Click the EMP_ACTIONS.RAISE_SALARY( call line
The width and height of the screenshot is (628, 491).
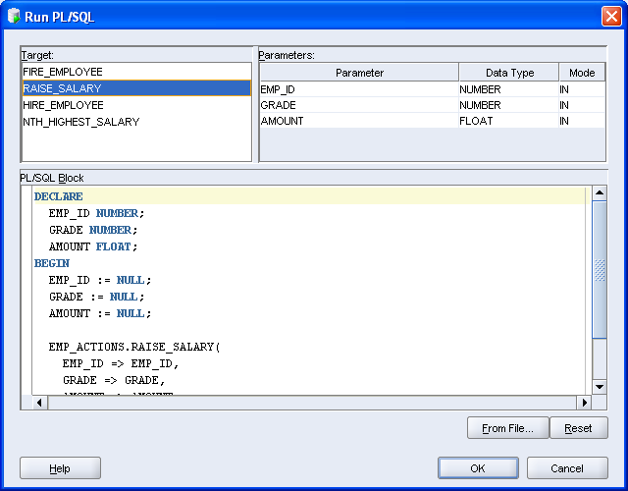[x=134, y=347]
